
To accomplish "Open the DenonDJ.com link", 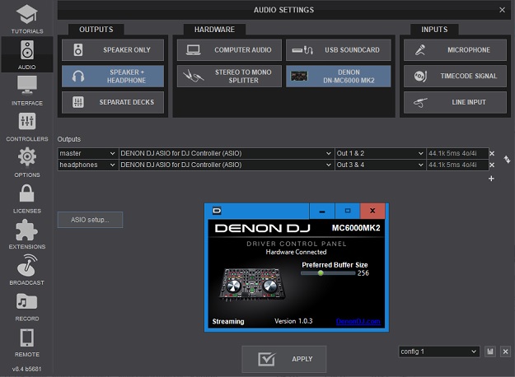I will [358, 321].
